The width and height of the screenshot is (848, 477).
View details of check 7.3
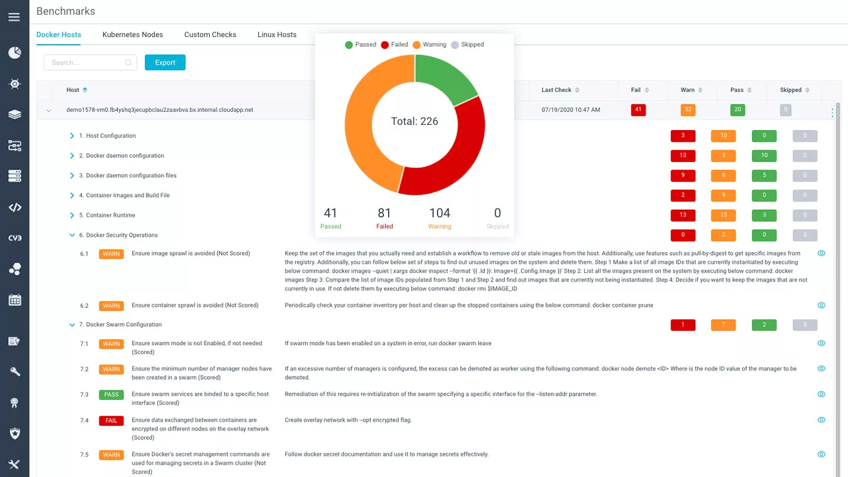click(821, 394)
